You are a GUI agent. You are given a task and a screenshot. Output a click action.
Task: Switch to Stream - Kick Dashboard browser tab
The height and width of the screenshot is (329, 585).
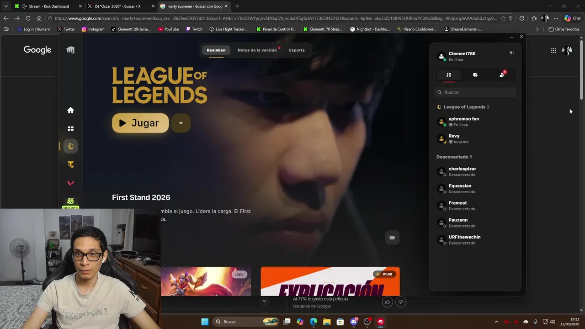coord(48,6)
